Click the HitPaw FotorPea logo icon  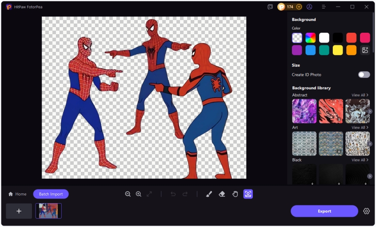[9, 7]
